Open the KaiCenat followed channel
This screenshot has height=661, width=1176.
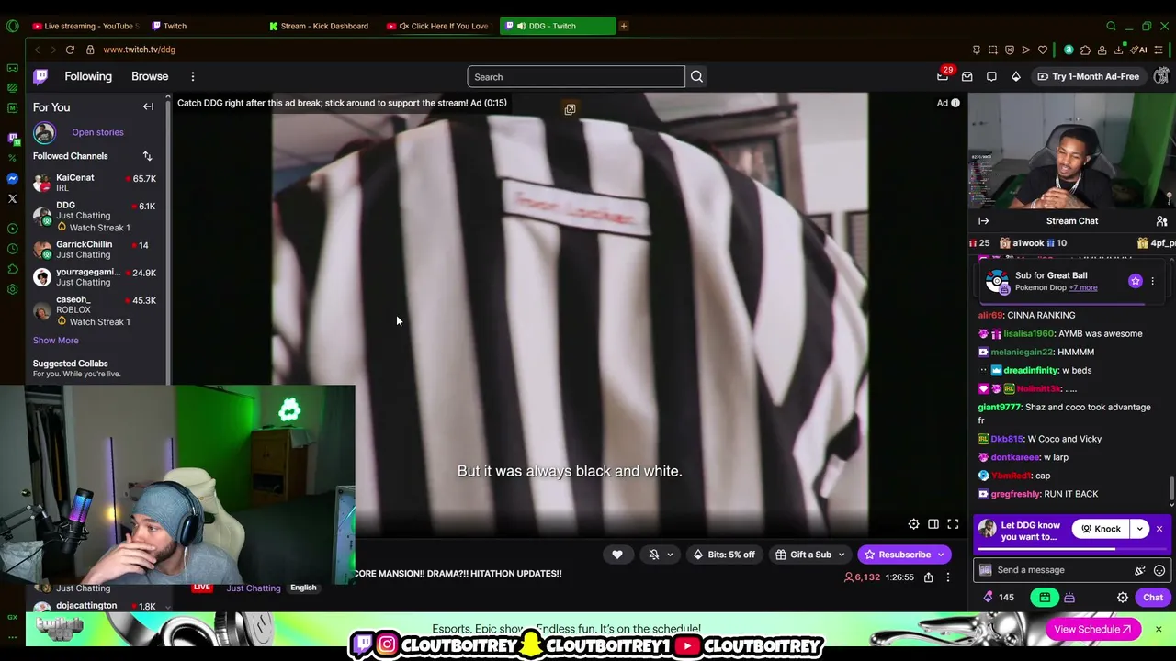[x=95, y=183]
